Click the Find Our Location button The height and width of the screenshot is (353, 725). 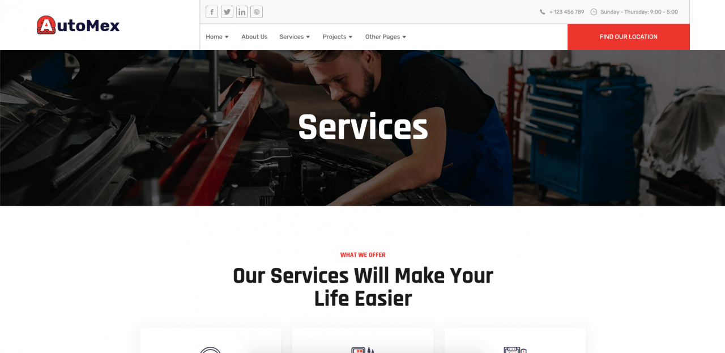pos(629,37)
